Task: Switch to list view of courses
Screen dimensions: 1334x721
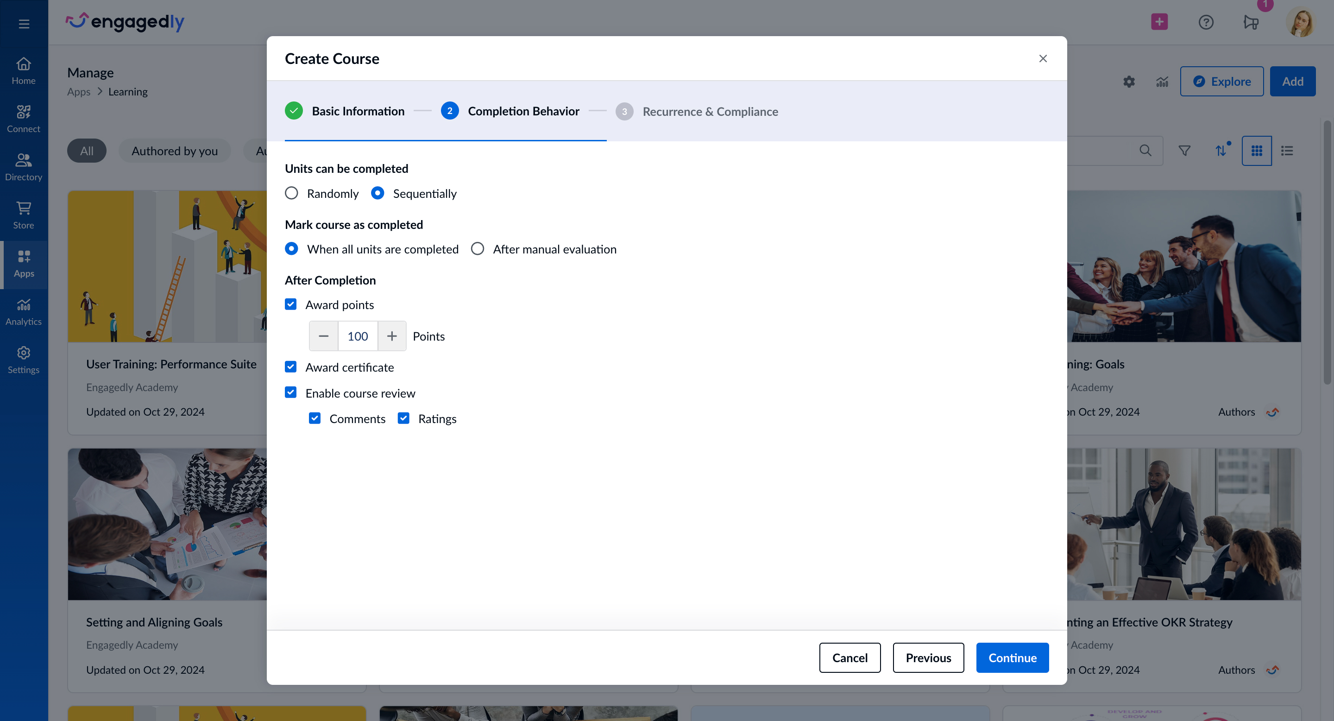Action: coord(1288,150)
